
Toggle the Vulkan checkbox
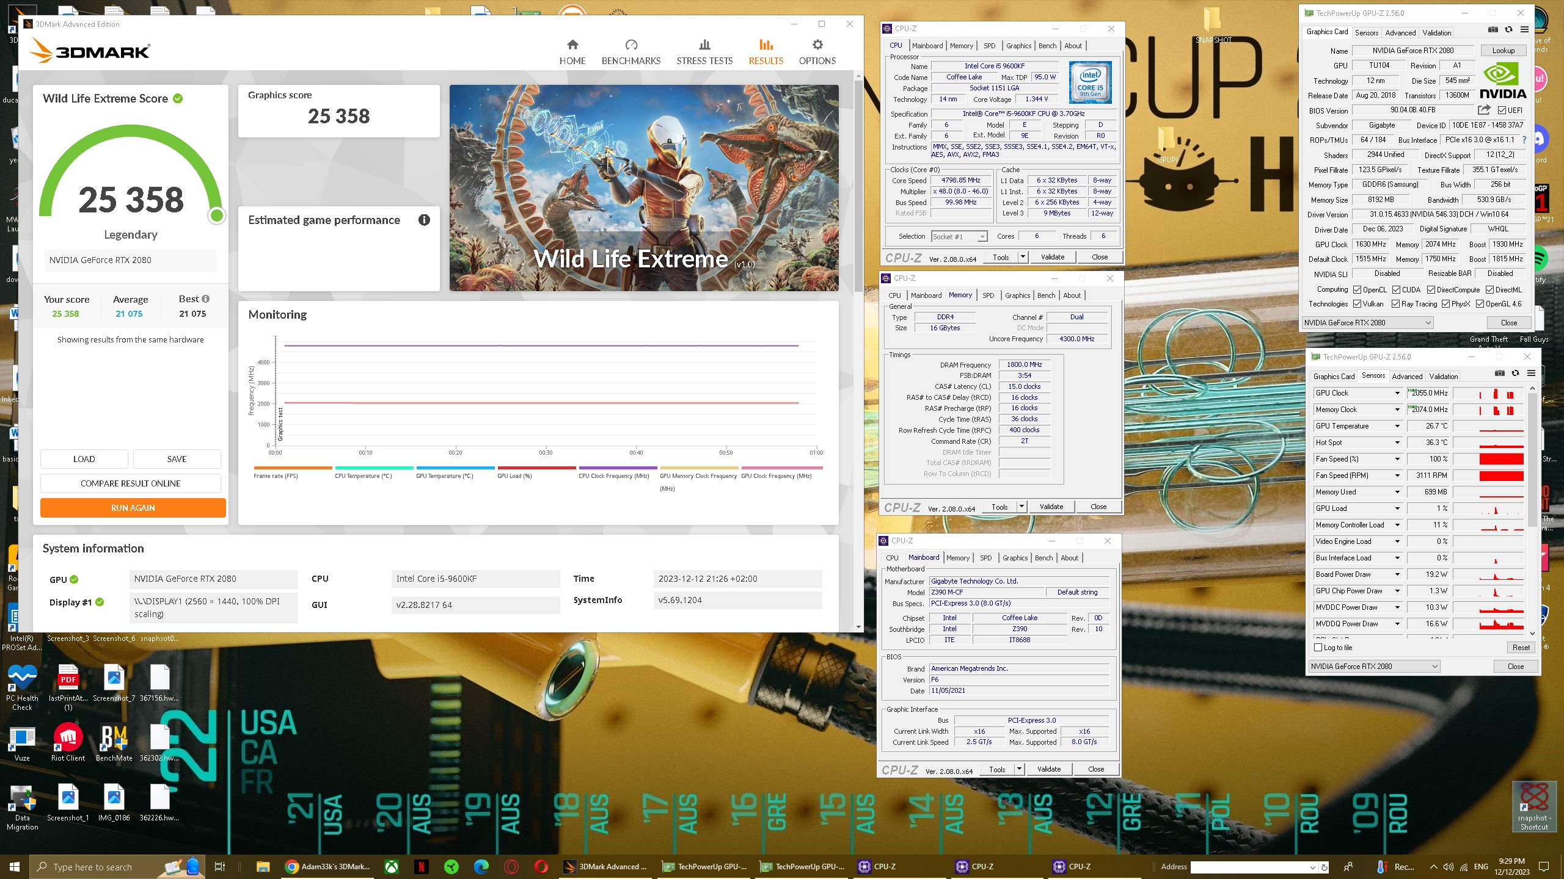[x=1358, y=304]
